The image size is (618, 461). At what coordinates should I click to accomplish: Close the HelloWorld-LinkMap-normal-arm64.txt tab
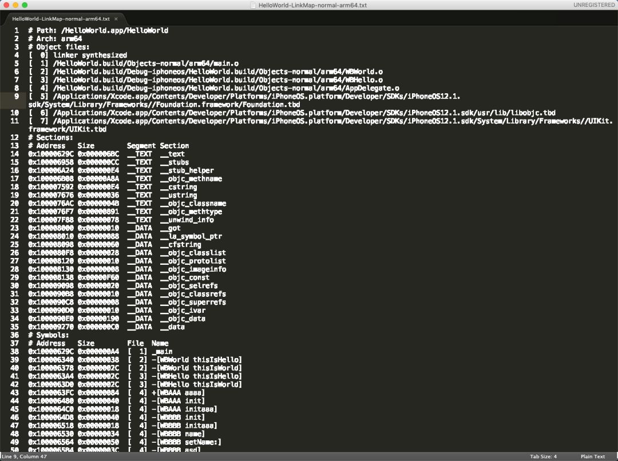116,19
